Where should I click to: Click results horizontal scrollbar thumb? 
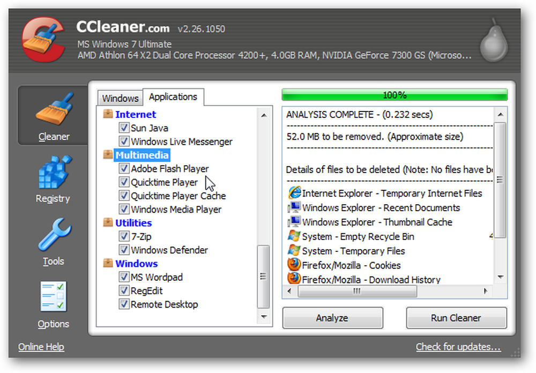[357, 292]
